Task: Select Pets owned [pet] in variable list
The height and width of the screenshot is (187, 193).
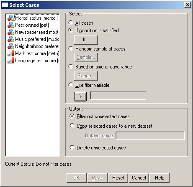Action: [32, 25]
